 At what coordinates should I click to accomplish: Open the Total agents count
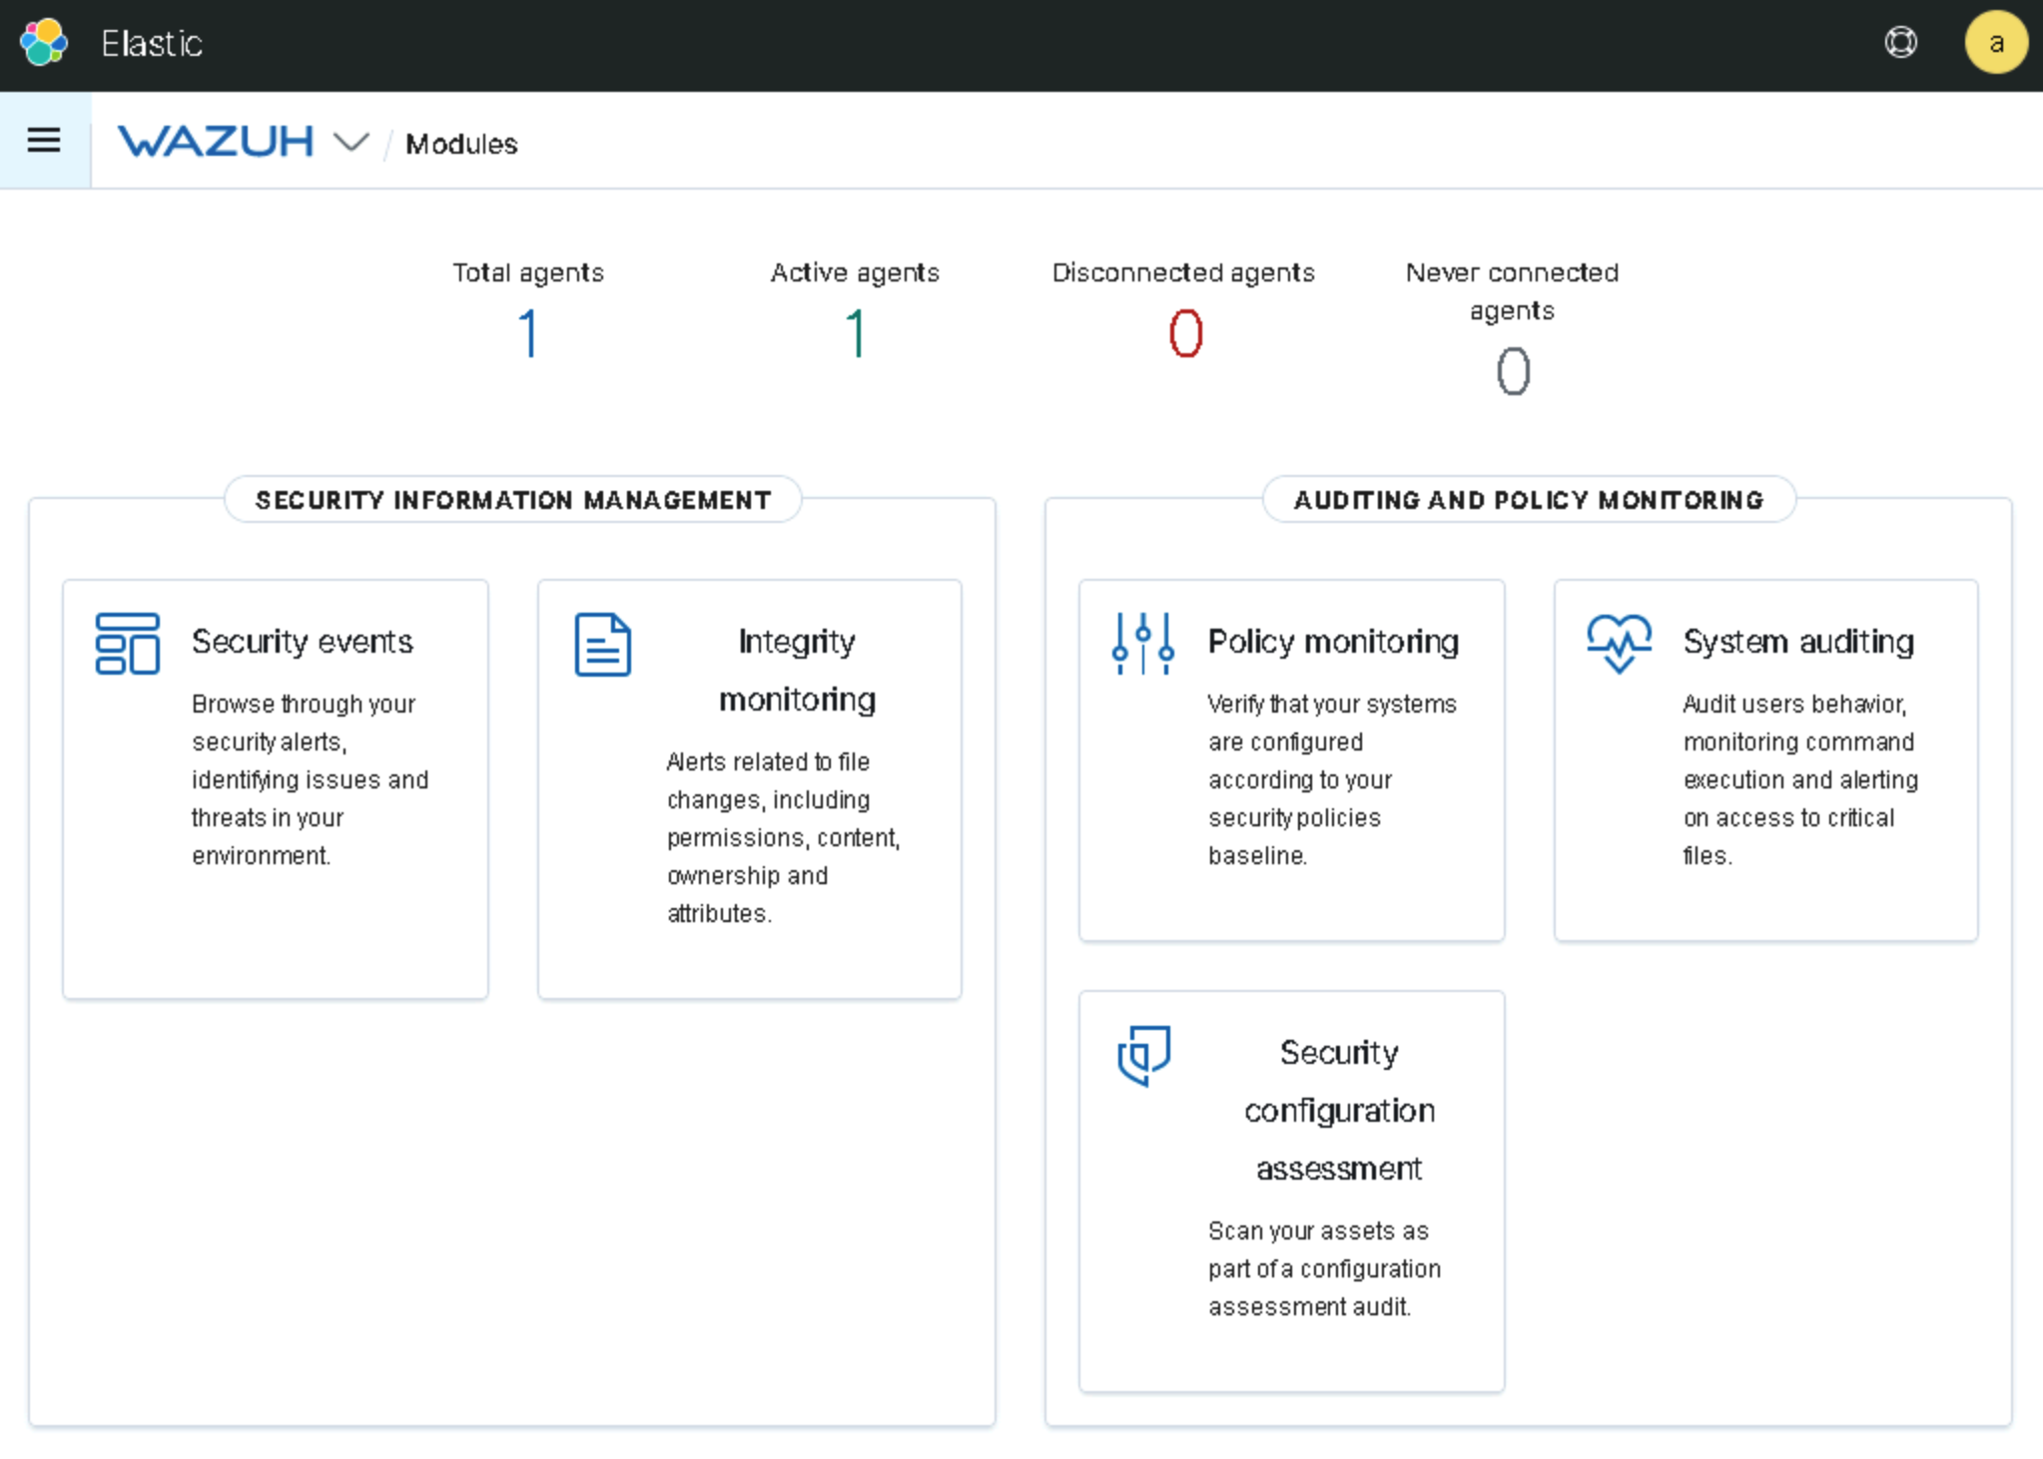point(528,333)
